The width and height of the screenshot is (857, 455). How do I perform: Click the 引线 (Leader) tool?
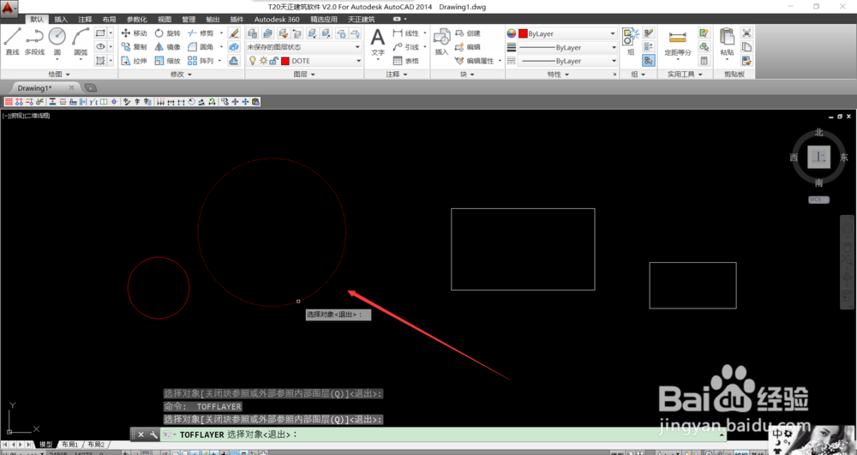pos(406,47)
